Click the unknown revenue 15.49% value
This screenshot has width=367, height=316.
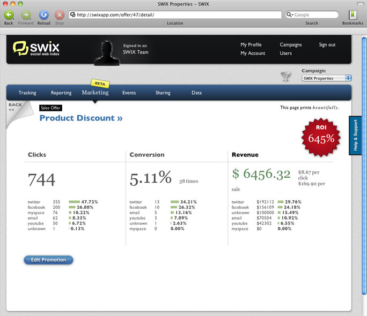tap(290, 213)
